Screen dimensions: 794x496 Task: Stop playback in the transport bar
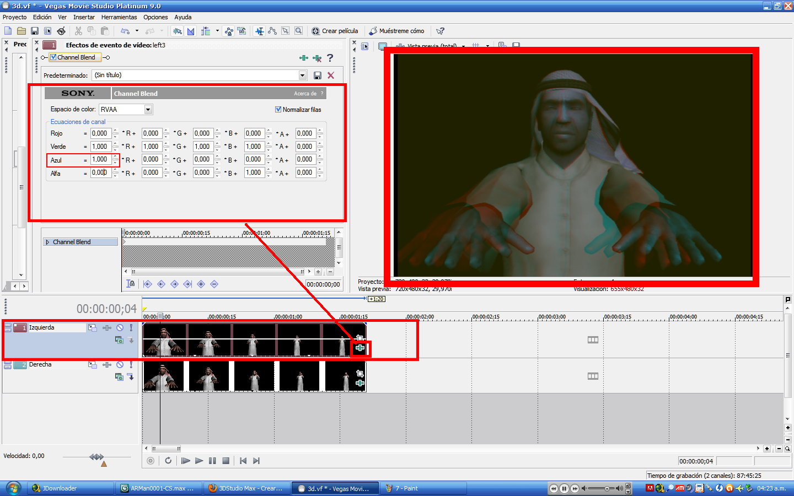click(226, 461)
